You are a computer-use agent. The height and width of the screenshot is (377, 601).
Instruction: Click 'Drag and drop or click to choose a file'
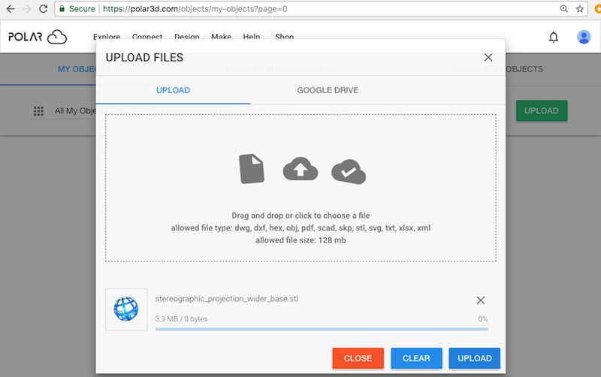pos(300,216)
